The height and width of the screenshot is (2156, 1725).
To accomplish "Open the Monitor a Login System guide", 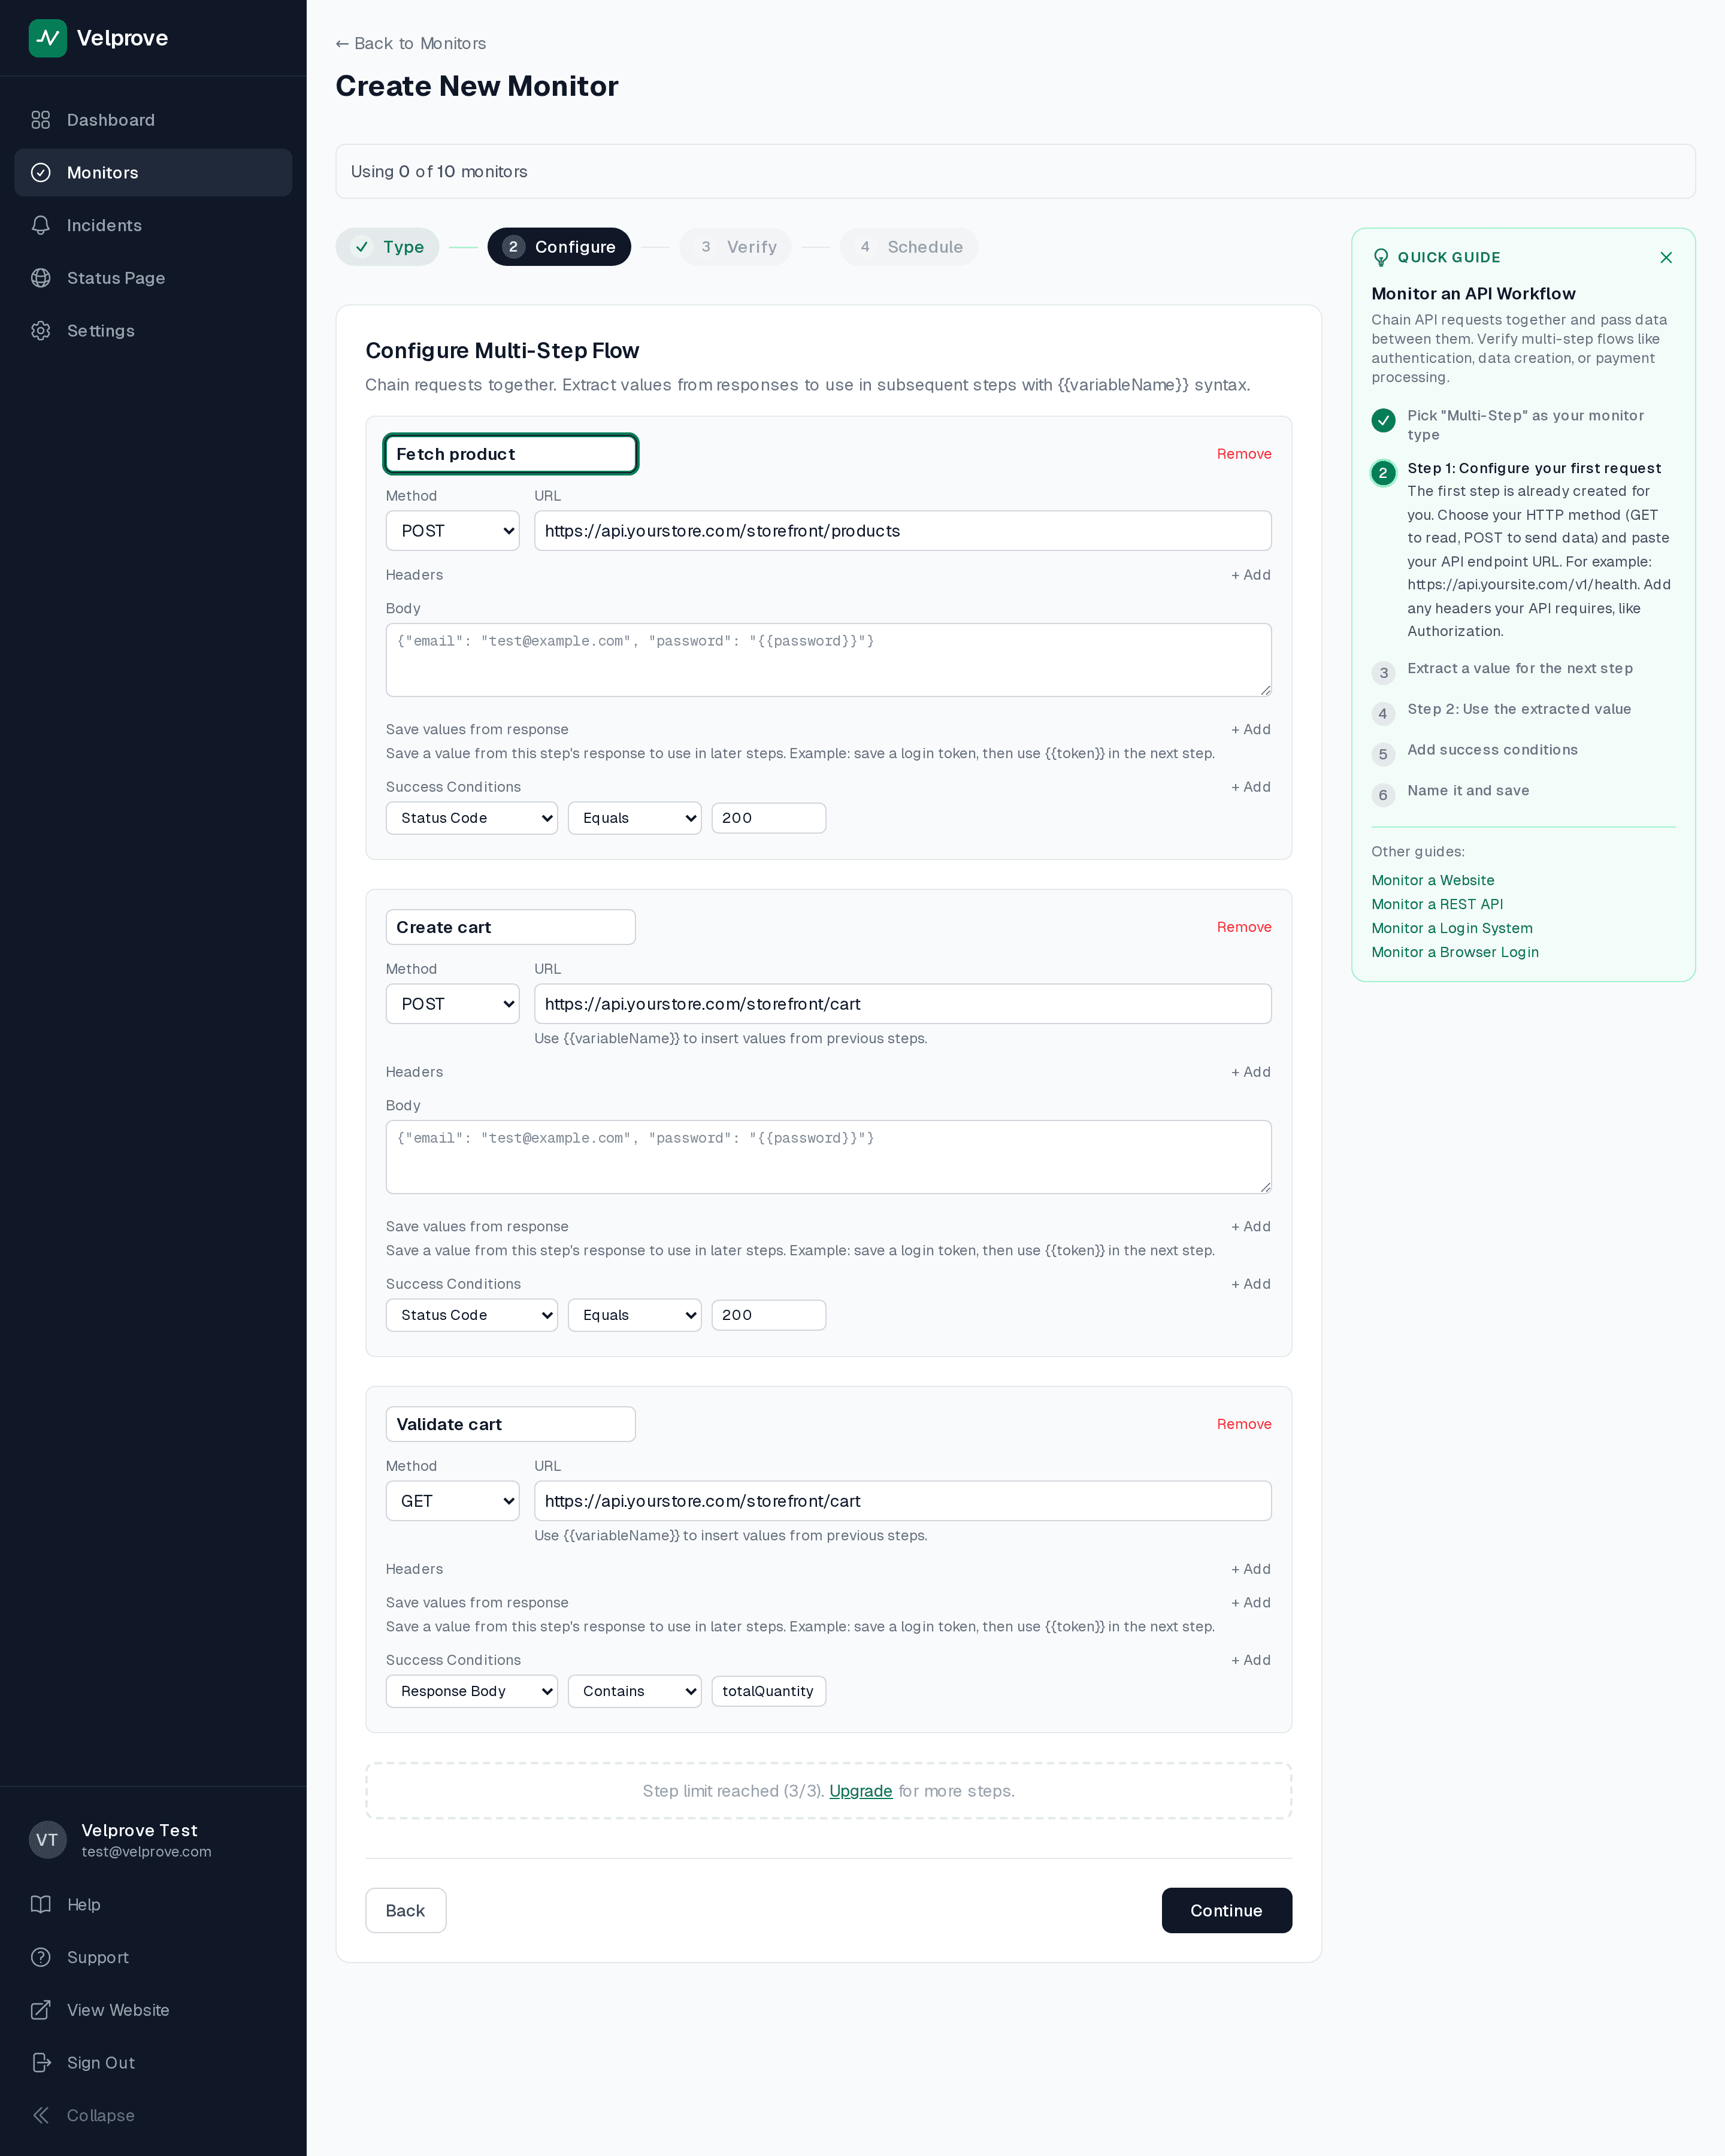I will pyautogui.click(x=1452, y=928).
